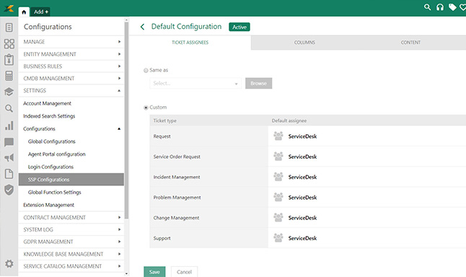
Task: Open the search sidebar icon
Action: pyautogui.click(x=9, y=108)
